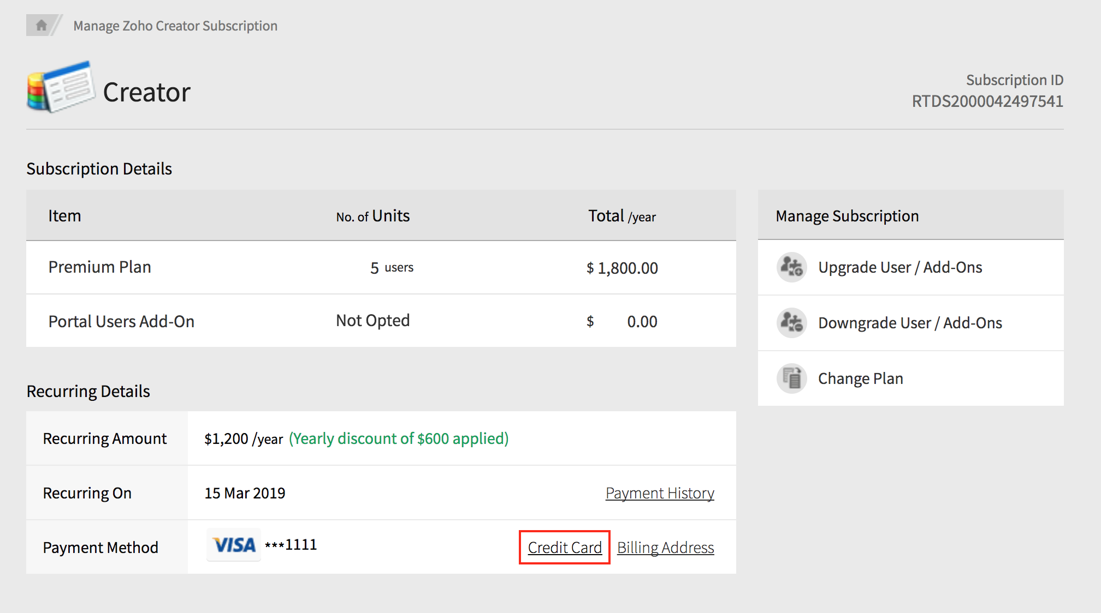Image resolution: width=1101 pixels, height=613 pixels.
Task: Select Change Plan option
Action: [x=911, y=378]
